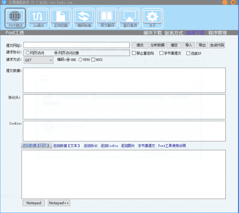Switch to 返回Cookie tab
Image resolution: width=239 pixels, height=213 pixels.
pyautogui.click(x=109, y=145)
